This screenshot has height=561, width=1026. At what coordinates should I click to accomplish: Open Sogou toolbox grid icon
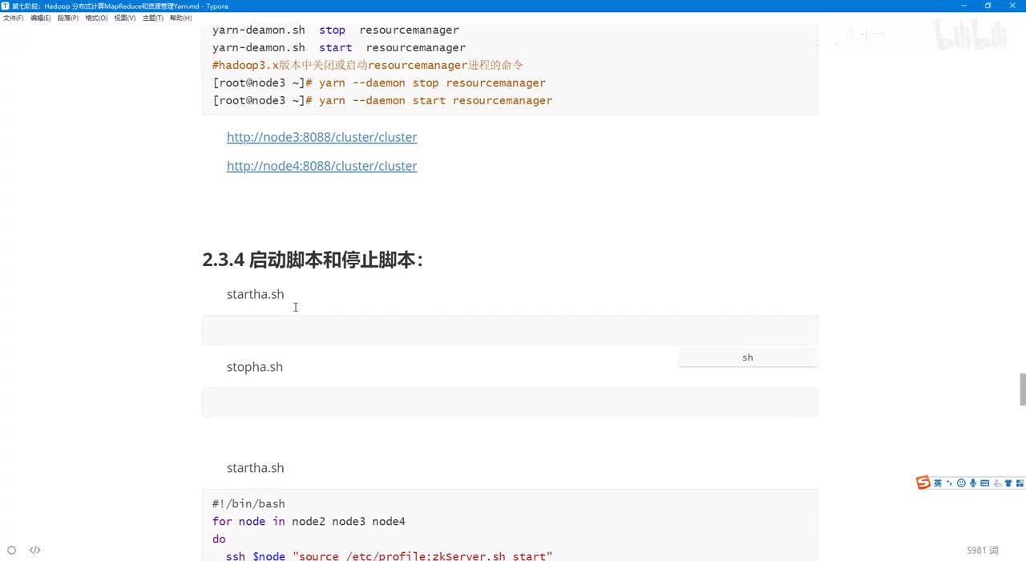(x=1020, y=483)
